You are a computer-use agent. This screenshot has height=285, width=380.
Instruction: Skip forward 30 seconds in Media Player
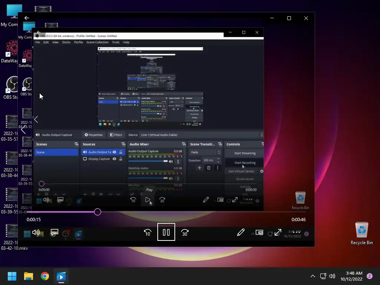coord(185,232)
